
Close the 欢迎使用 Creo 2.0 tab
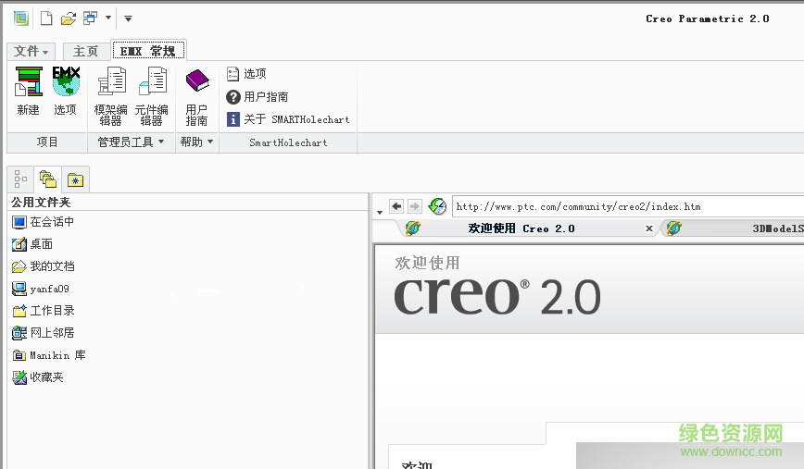[649, 228]
